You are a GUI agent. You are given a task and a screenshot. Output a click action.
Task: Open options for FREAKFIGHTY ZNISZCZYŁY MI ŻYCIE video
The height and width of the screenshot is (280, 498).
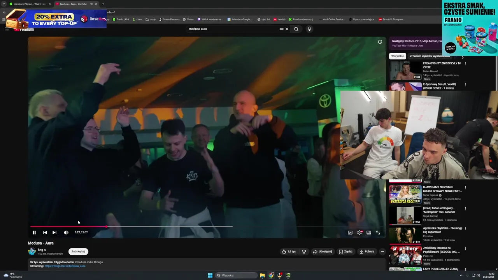[x=466, y=64]
